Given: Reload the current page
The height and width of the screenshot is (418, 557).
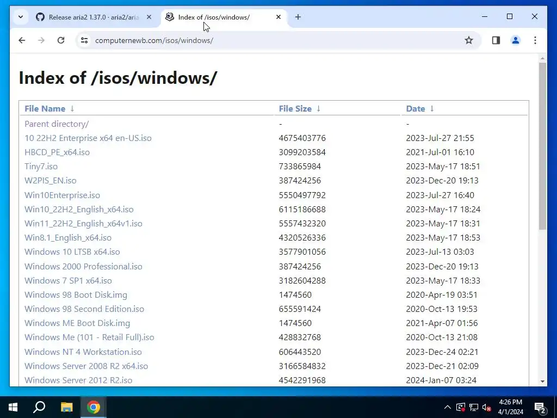Looking at the screenshot, I should pos(61,40).
